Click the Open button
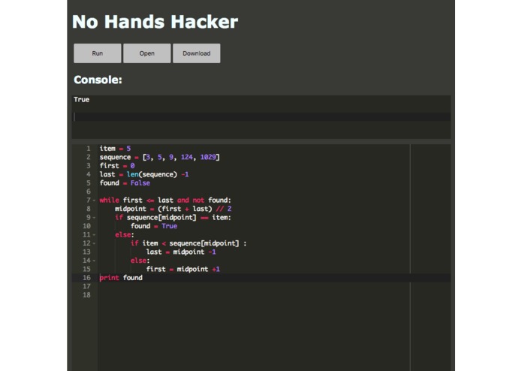Viewport: 522px width, 371px height. pos(146,53)
